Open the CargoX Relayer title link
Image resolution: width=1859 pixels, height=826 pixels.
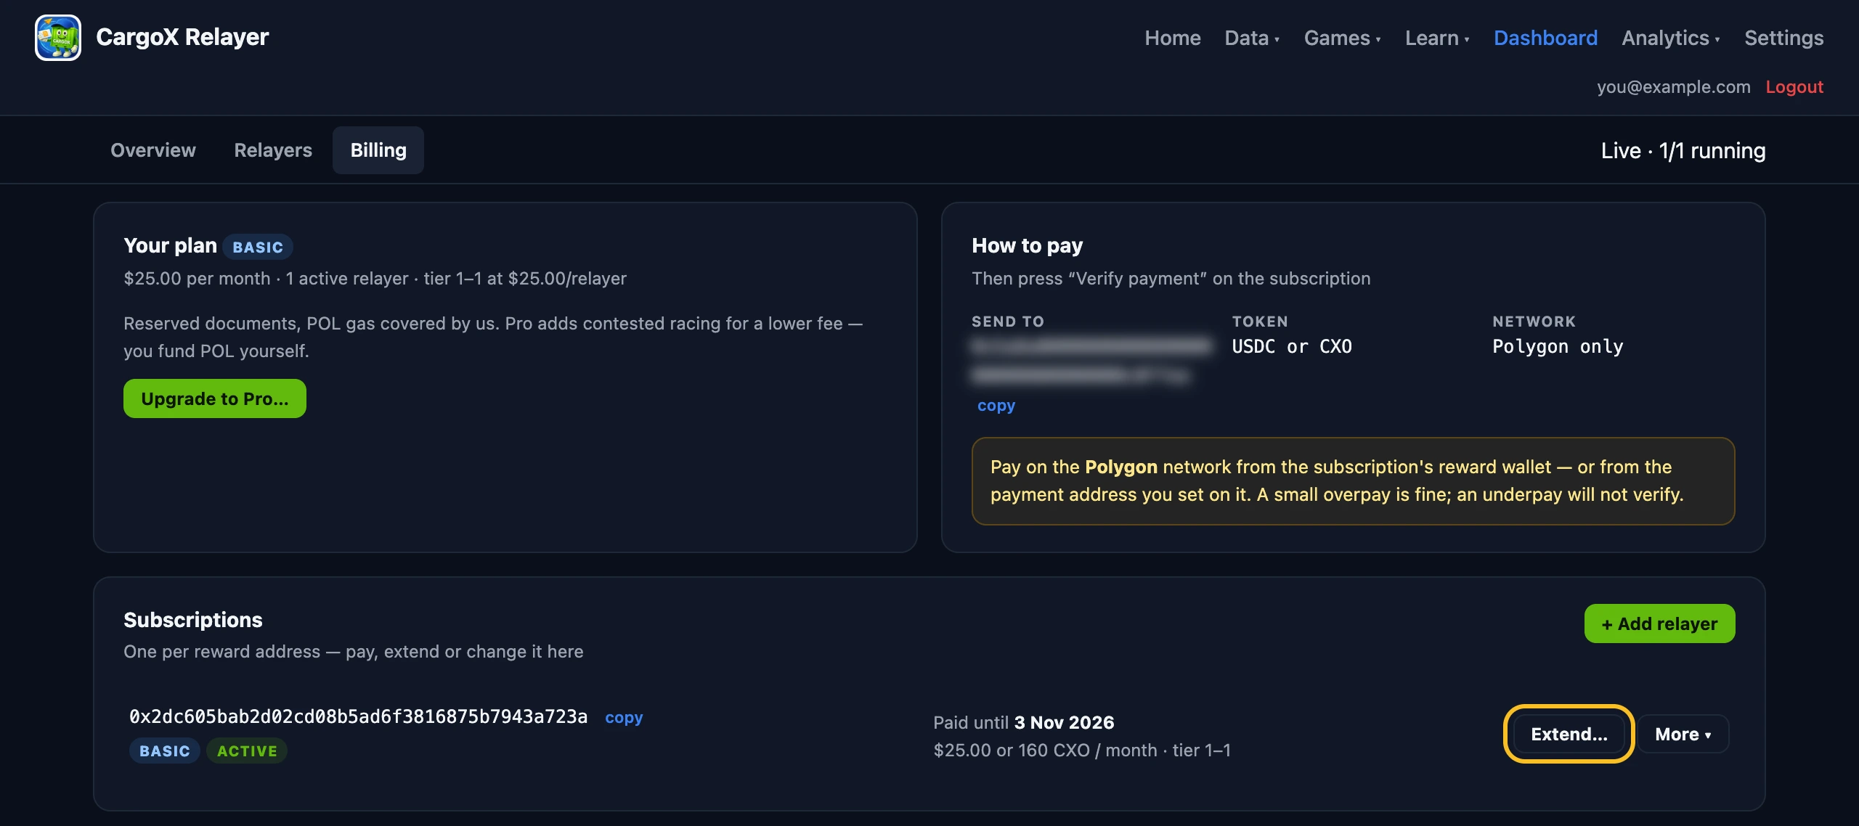[182, 37]
